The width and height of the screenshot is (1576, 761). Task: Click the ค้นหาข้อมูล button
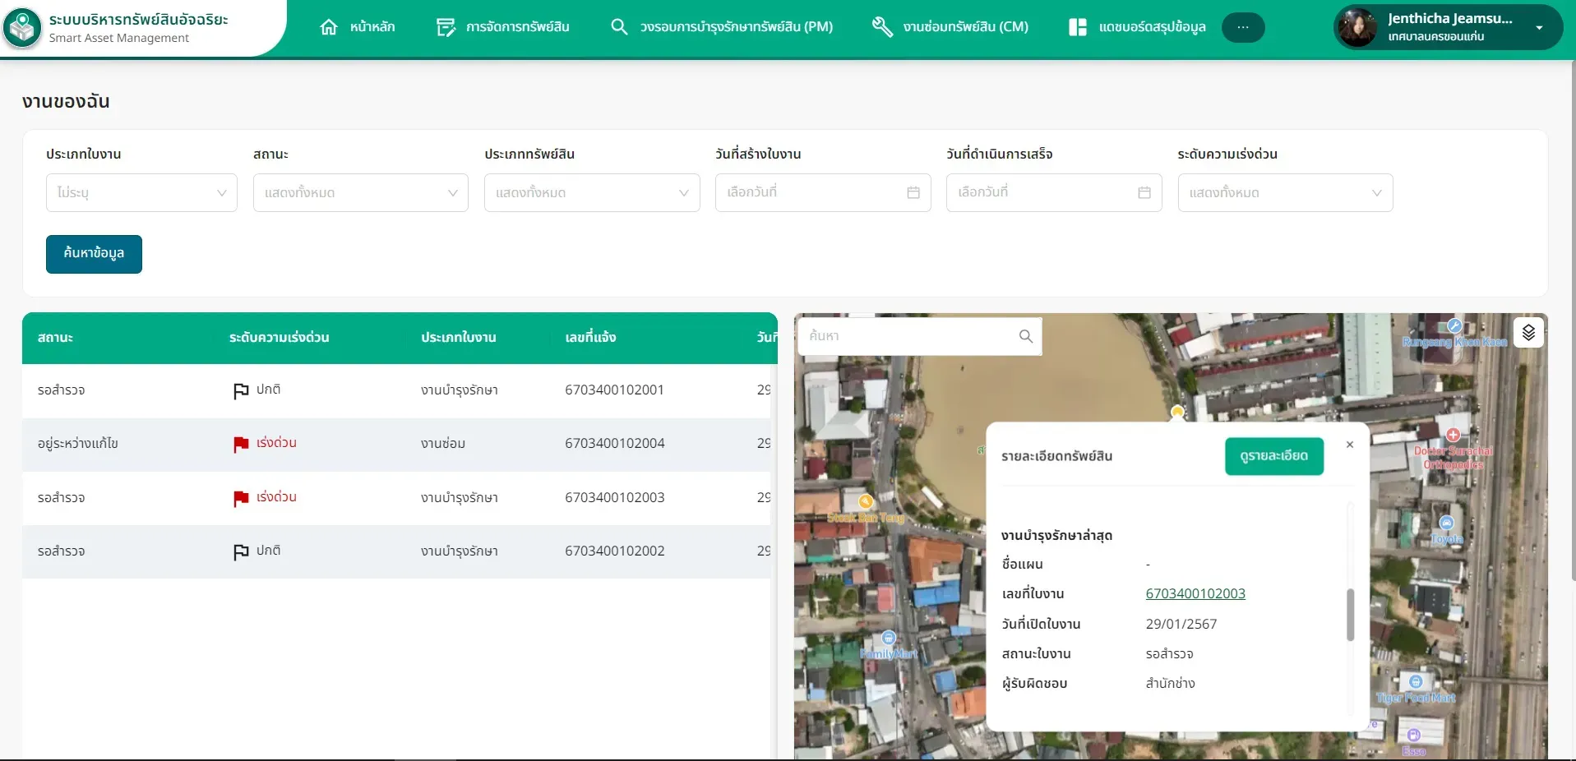pos(94,254)
